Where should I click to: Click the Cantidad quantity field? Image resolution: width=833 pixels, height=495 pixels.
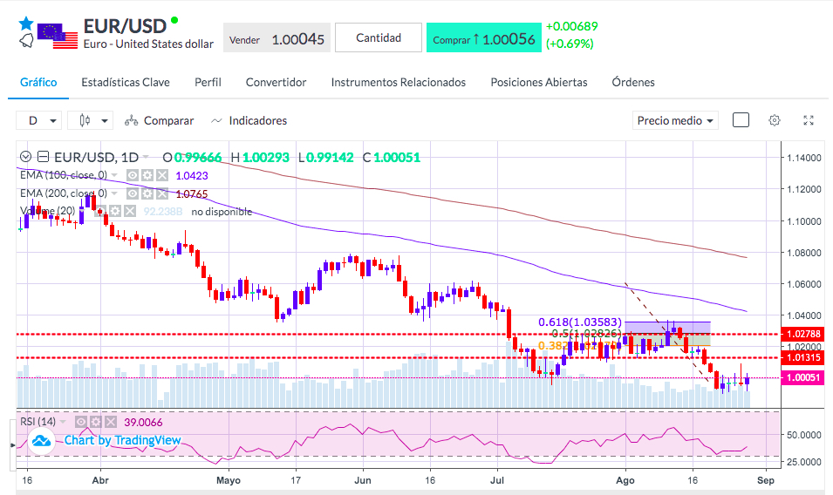coord(379,37)
